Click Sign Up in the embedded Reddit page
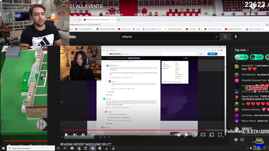The width and height of the screenshot is (269, 151). point(212,54)
